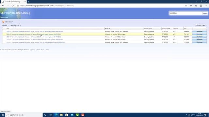Viewport: 209px width, 117px height.
Task: Download the Windows 10 ARM64 update
Action: coord(200,40)
